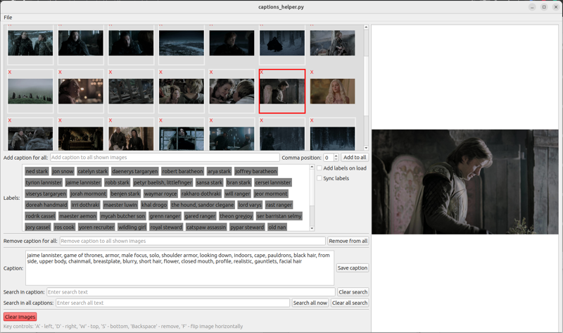Apply the robert baratheon label
The height and width of the screenshot is (333, 563).
coord(182,171)
